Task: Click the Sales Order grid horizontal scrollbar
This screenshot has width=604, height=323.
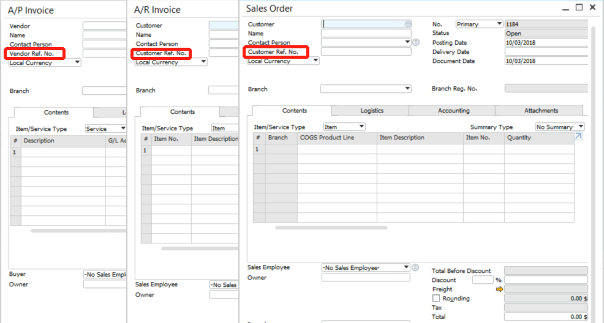Action: 331,228
